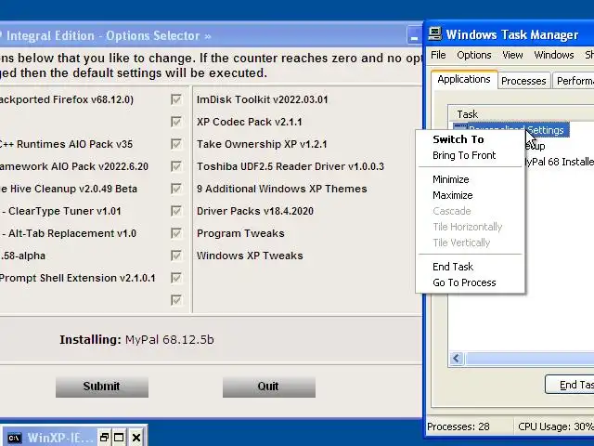Select the MyPal 68 Installer task row
The width and height of the screenshot is (594, 446).
point(559,162)
